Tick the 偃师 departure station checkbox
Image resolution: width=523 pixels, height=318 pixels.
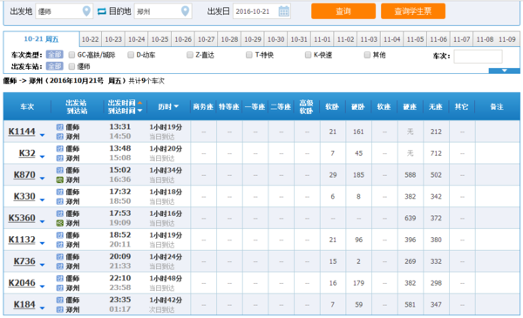(x=71, y=67)
